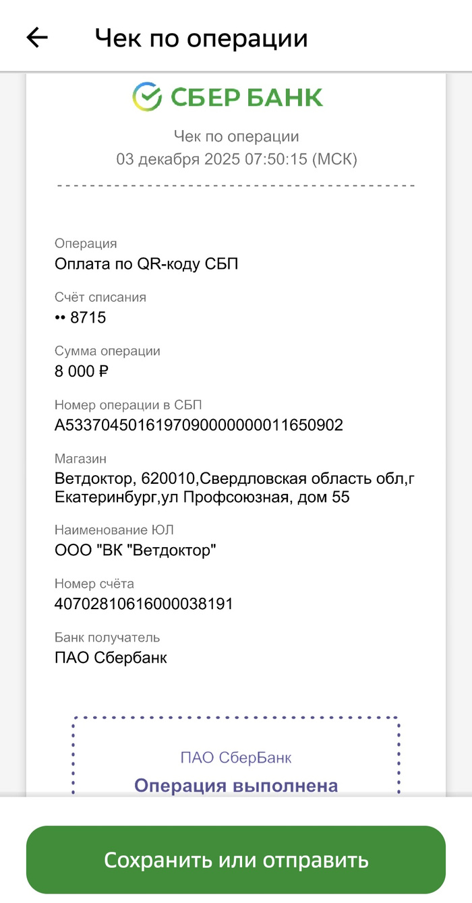This screenshot has width=472, height=903.
Task: Tap the "Счёт списания" field label
Action: point(100,297)
